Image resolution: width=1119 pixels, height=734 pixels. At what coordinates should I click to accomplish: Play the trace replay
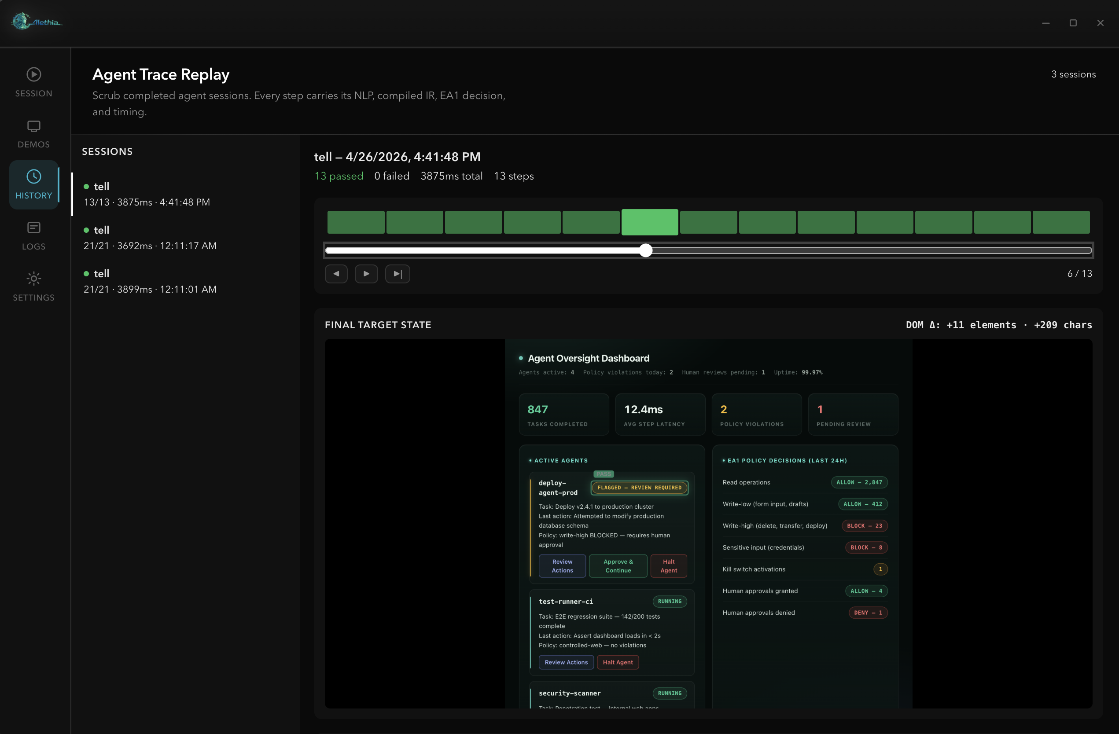(366, 273)
